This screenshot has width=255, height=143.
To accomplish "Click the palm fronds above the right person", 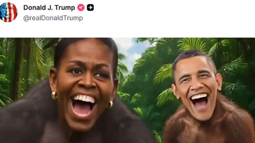I will (x=192, y=44).
